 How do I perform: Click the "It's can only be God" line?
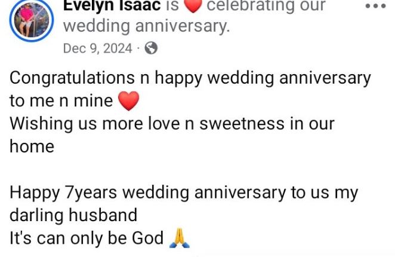[x=87, y=238]
